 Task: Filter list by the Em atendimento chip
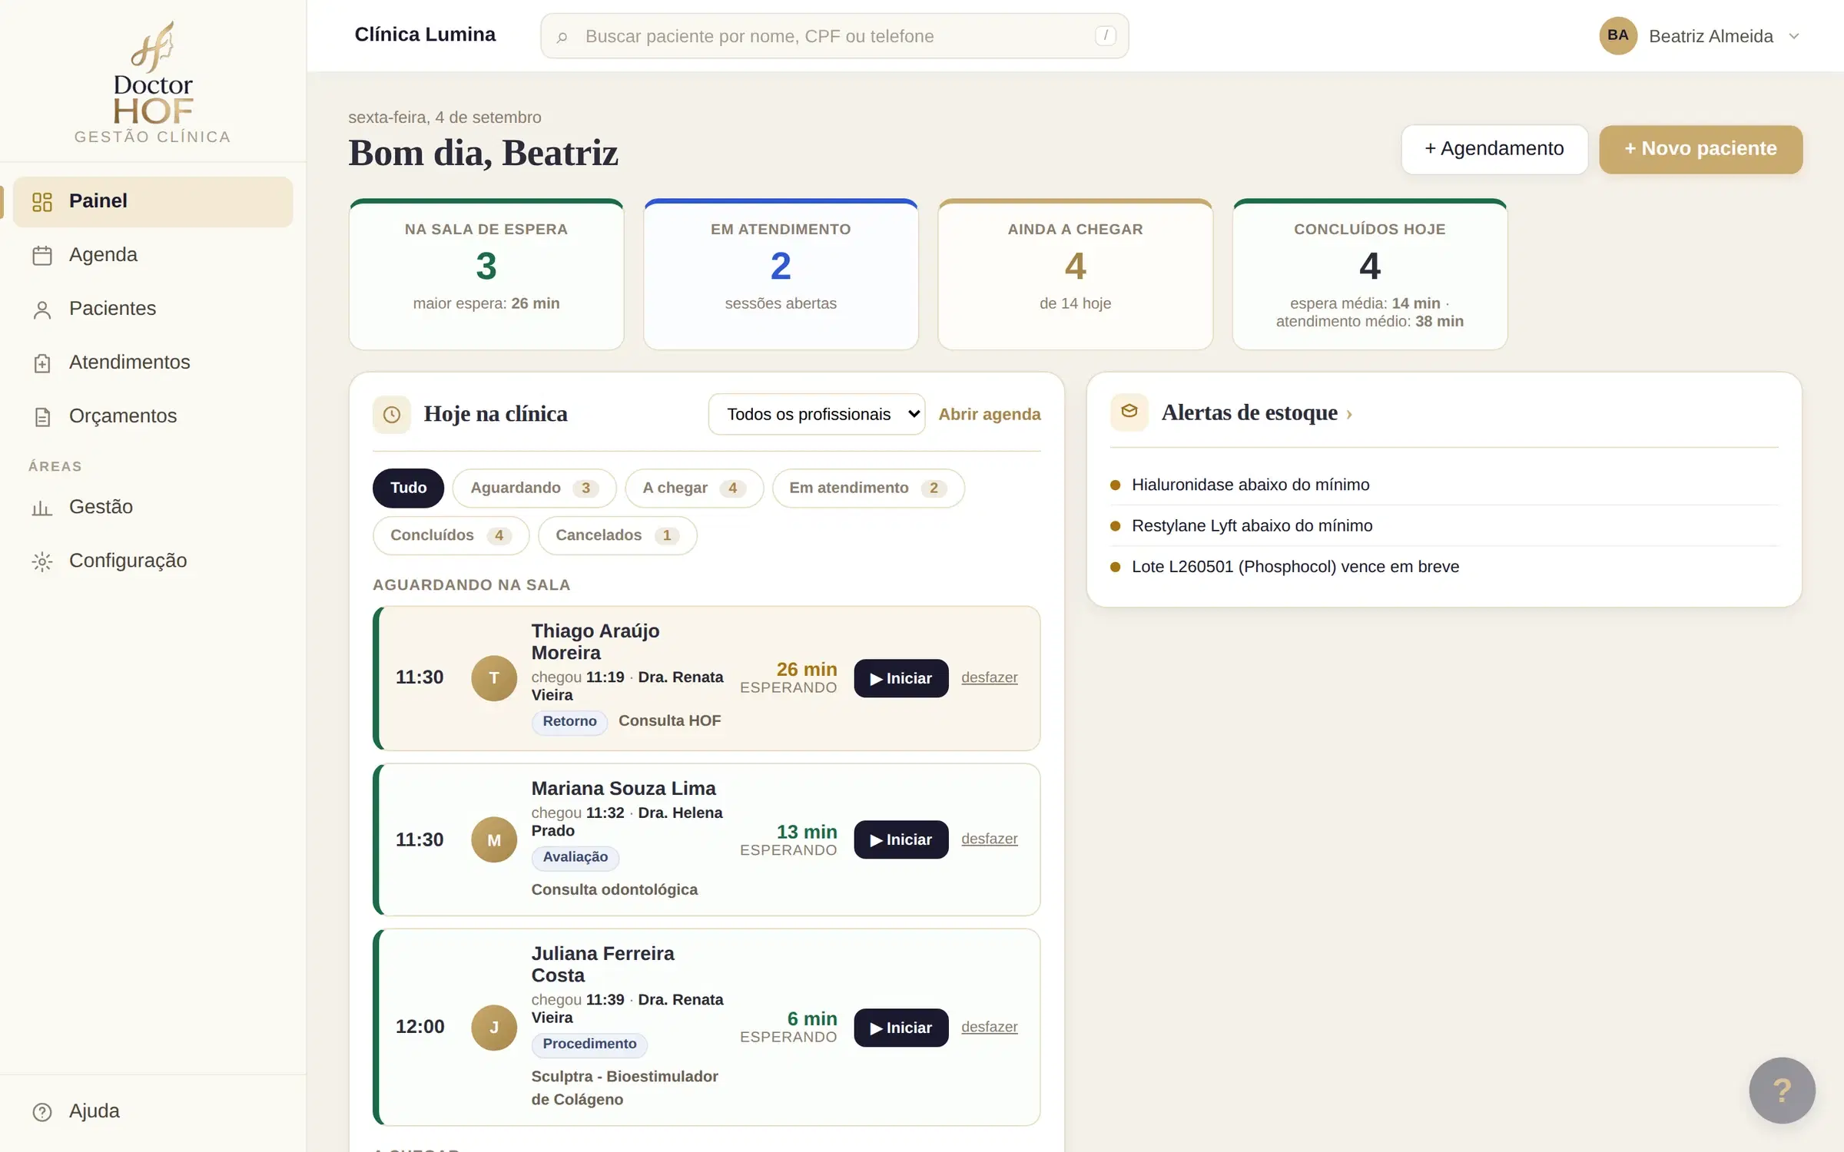pos(868,488)
